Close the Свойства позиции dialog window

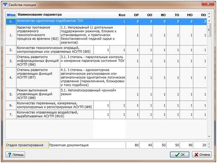(208, 4)
